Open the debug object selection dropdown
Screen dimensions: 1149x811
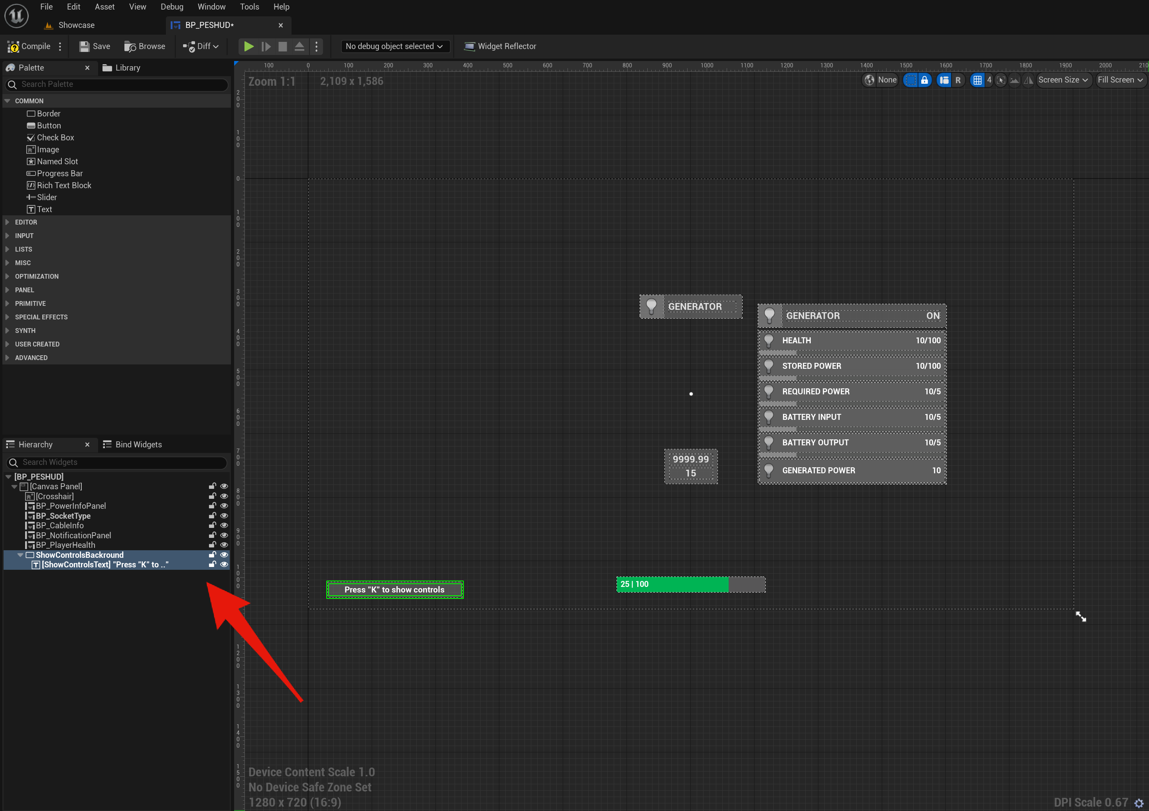click(x=394, y=47)
